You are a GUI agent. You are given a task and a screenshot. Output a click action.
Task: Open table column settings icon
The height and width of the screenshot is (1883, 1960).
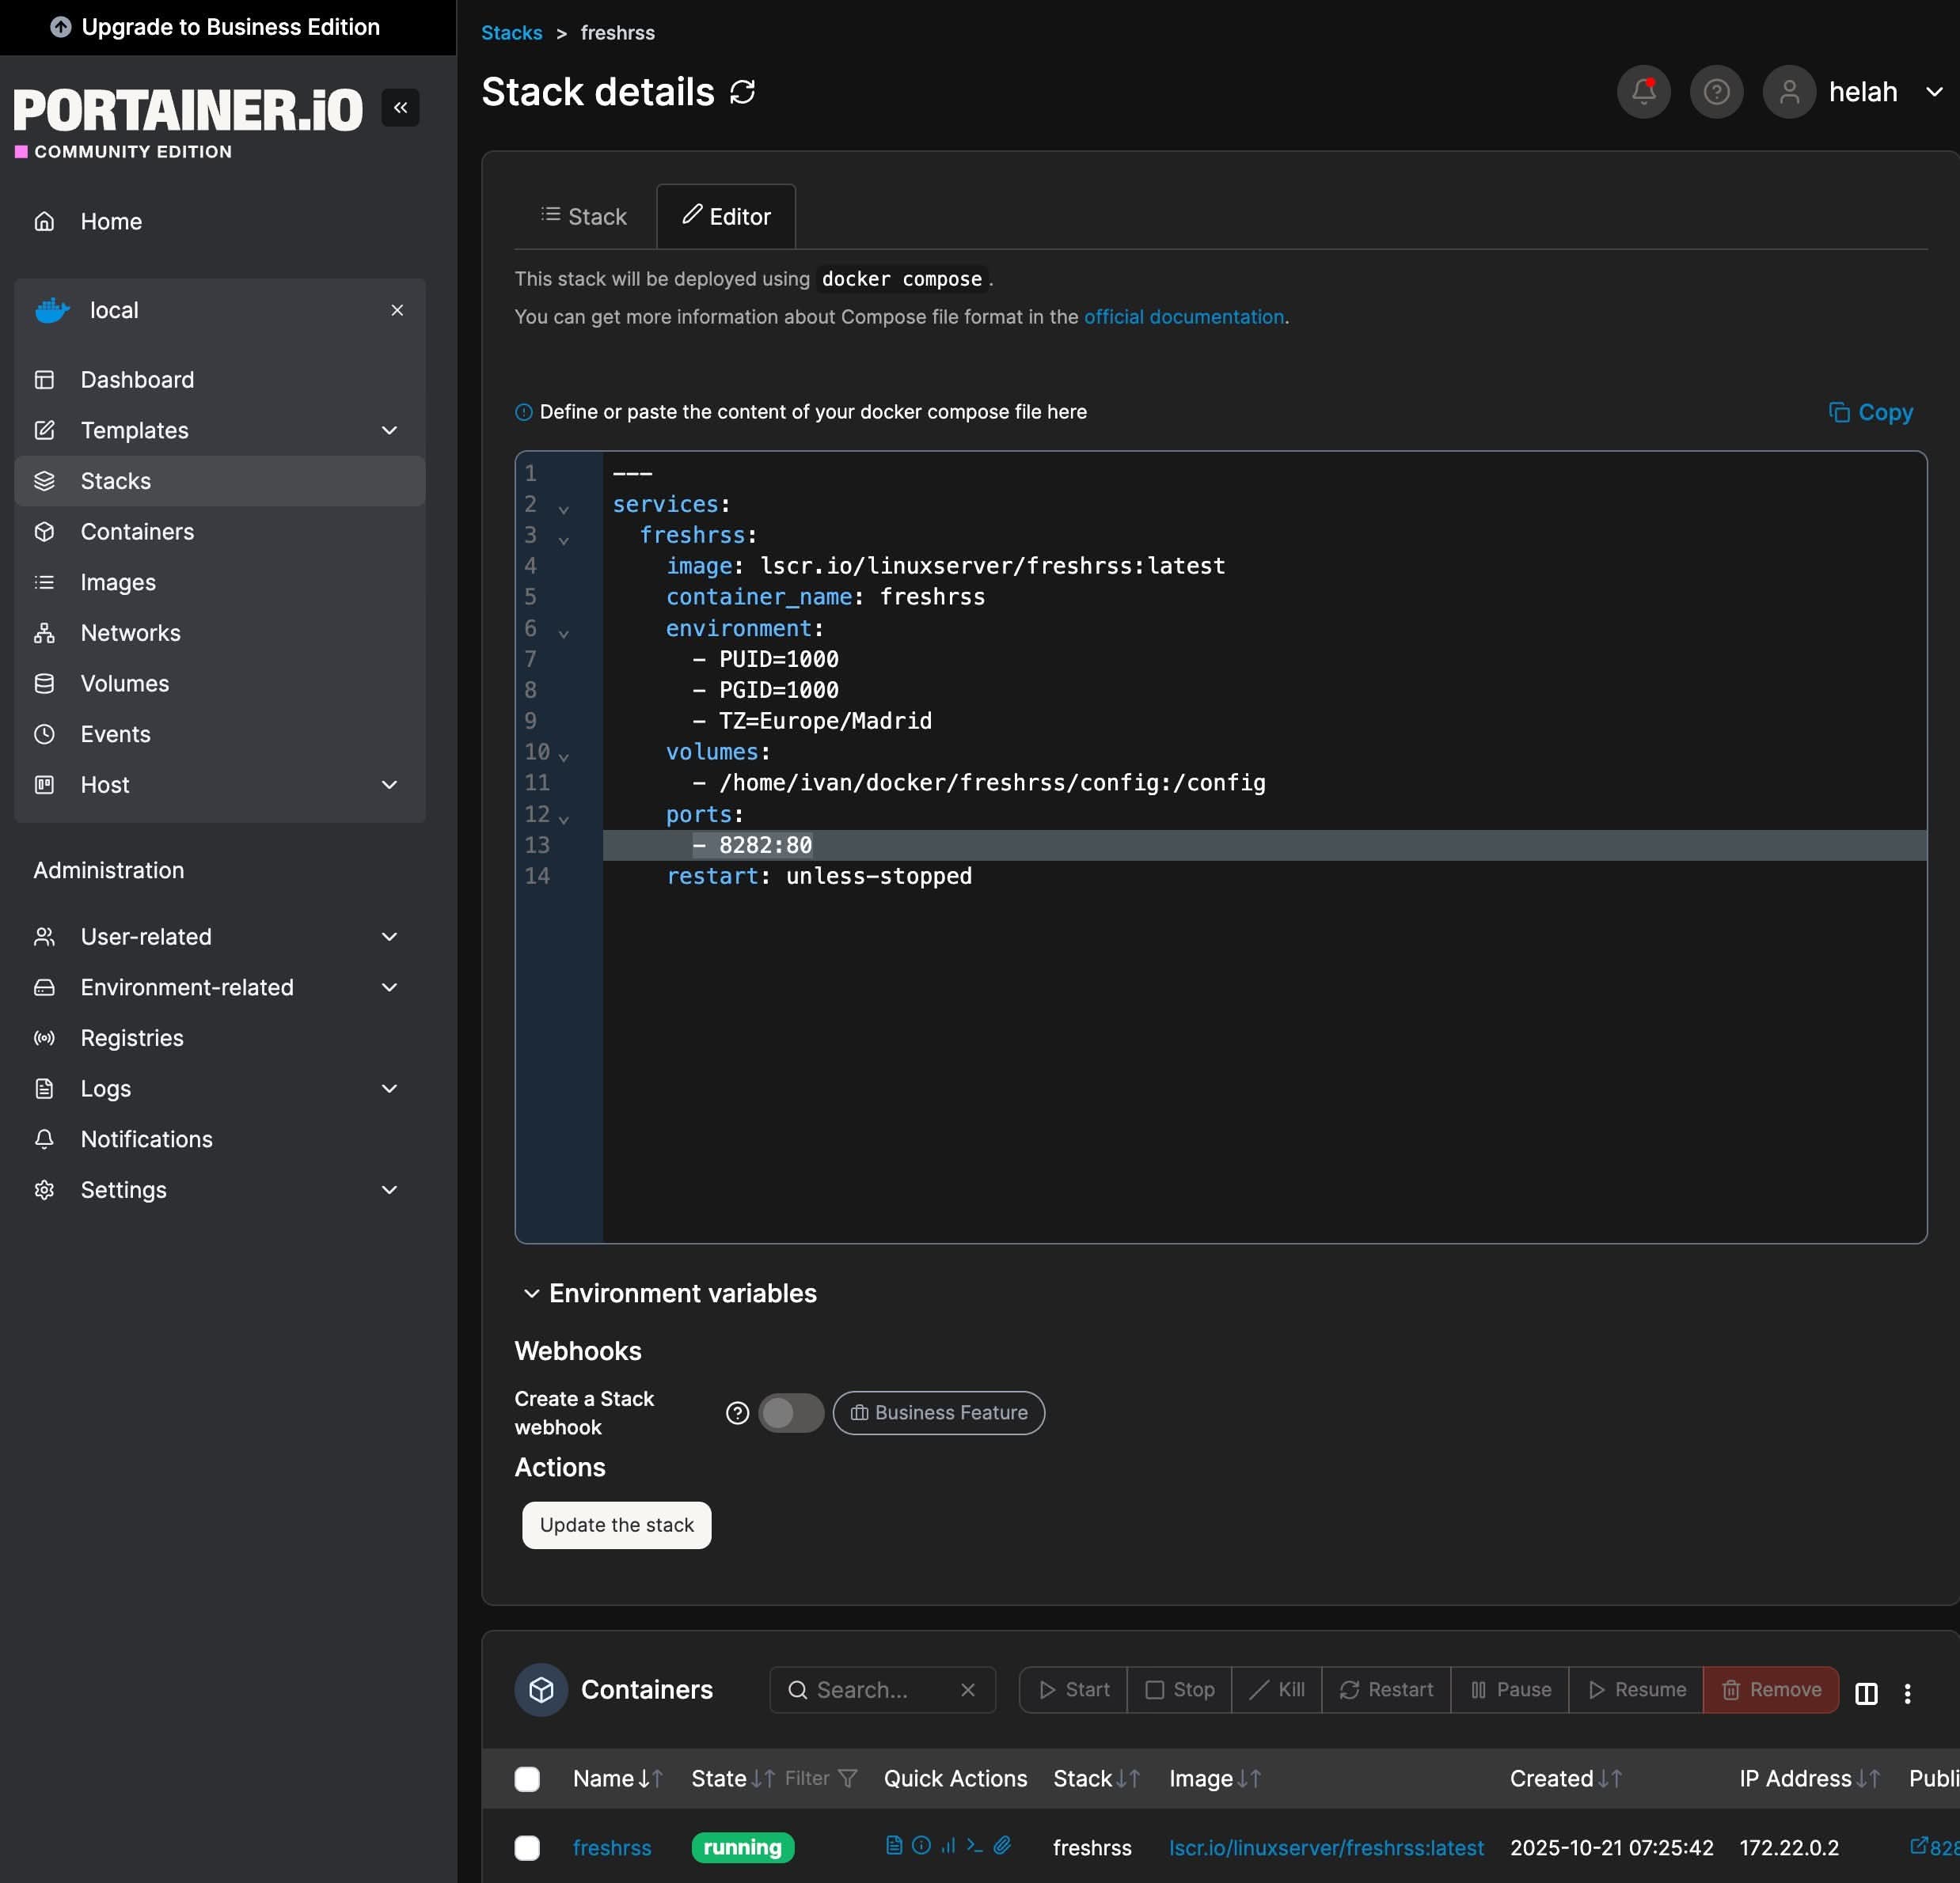pyautogui.click(x=1866, y=1693)
